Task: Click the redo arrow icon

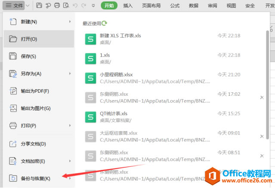Action: 83,6
